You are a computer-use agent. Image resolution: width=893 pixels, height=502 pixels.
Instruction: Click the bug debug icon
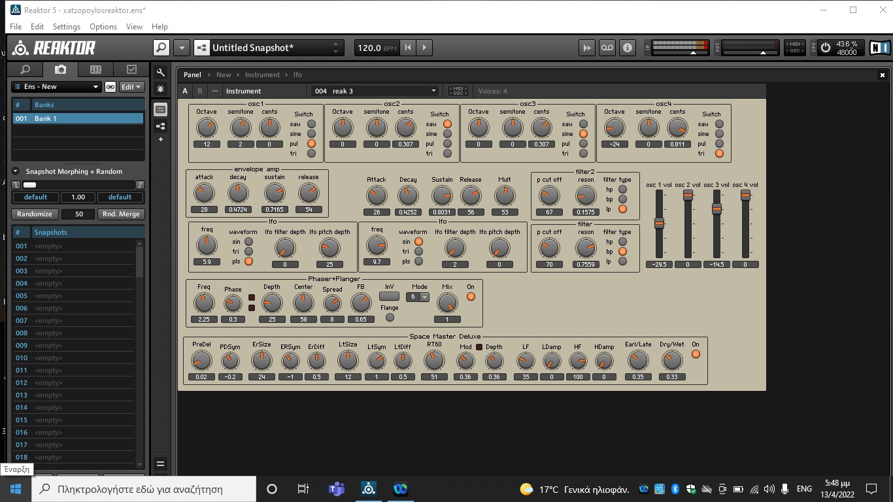pyautogui.click(x=161, y=88)
